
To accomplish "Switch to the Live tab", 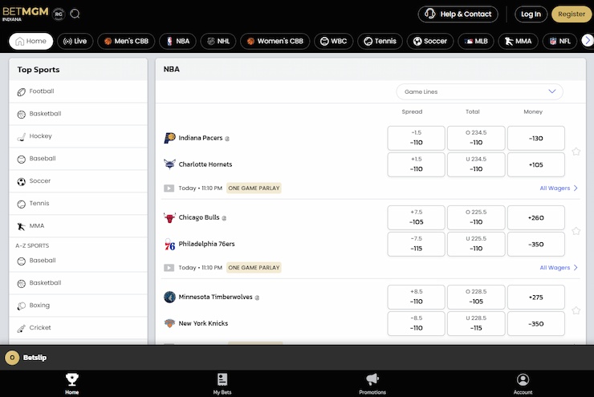I will click(75, 41).
